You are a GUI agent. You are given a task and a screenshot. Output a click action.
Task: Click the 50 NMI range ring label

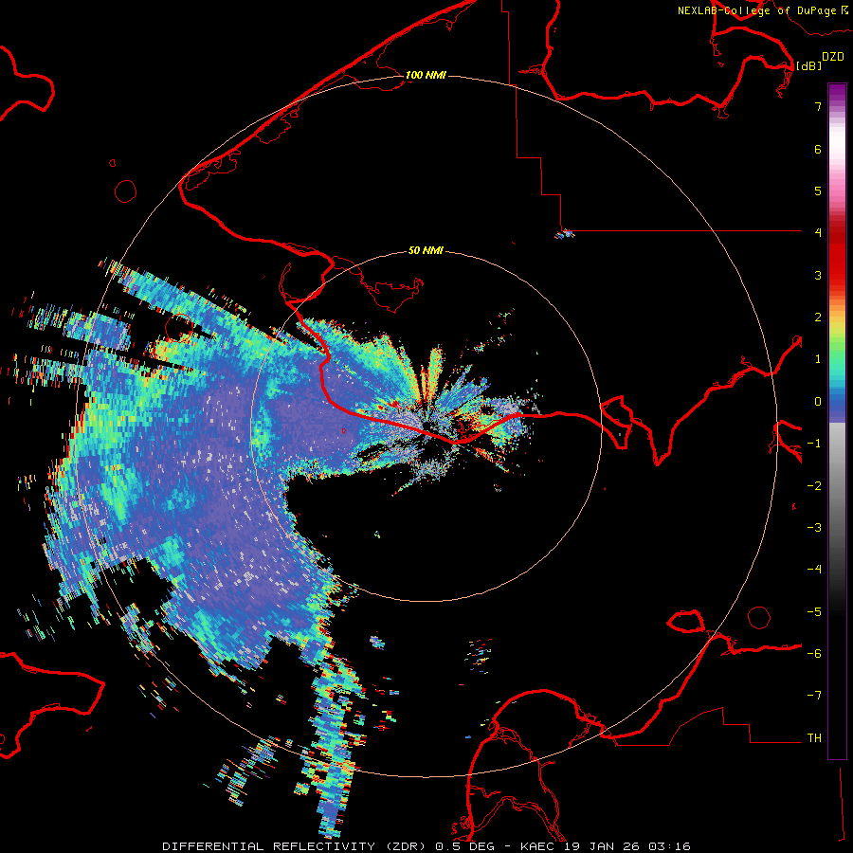pyautogui.click(x=426, y=250)
